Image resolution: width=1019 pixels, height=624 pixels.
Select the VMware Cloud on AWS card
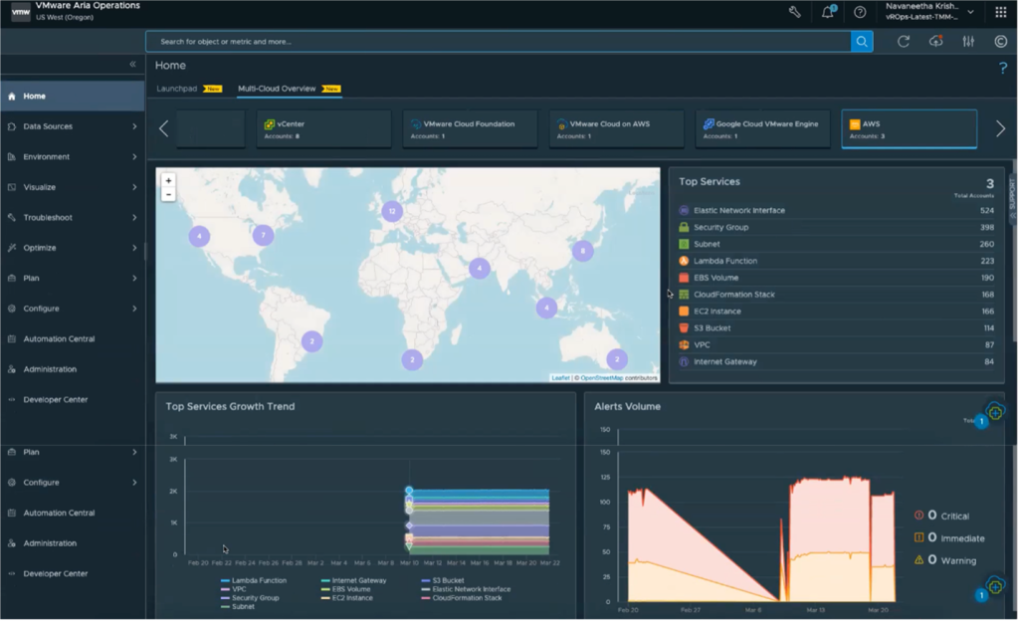(616, 129)
